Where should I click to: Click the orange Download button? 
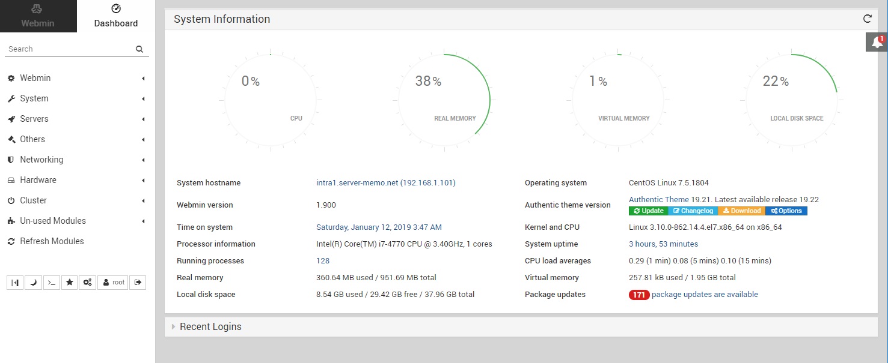pyautogui.click(x=742, y=211)
